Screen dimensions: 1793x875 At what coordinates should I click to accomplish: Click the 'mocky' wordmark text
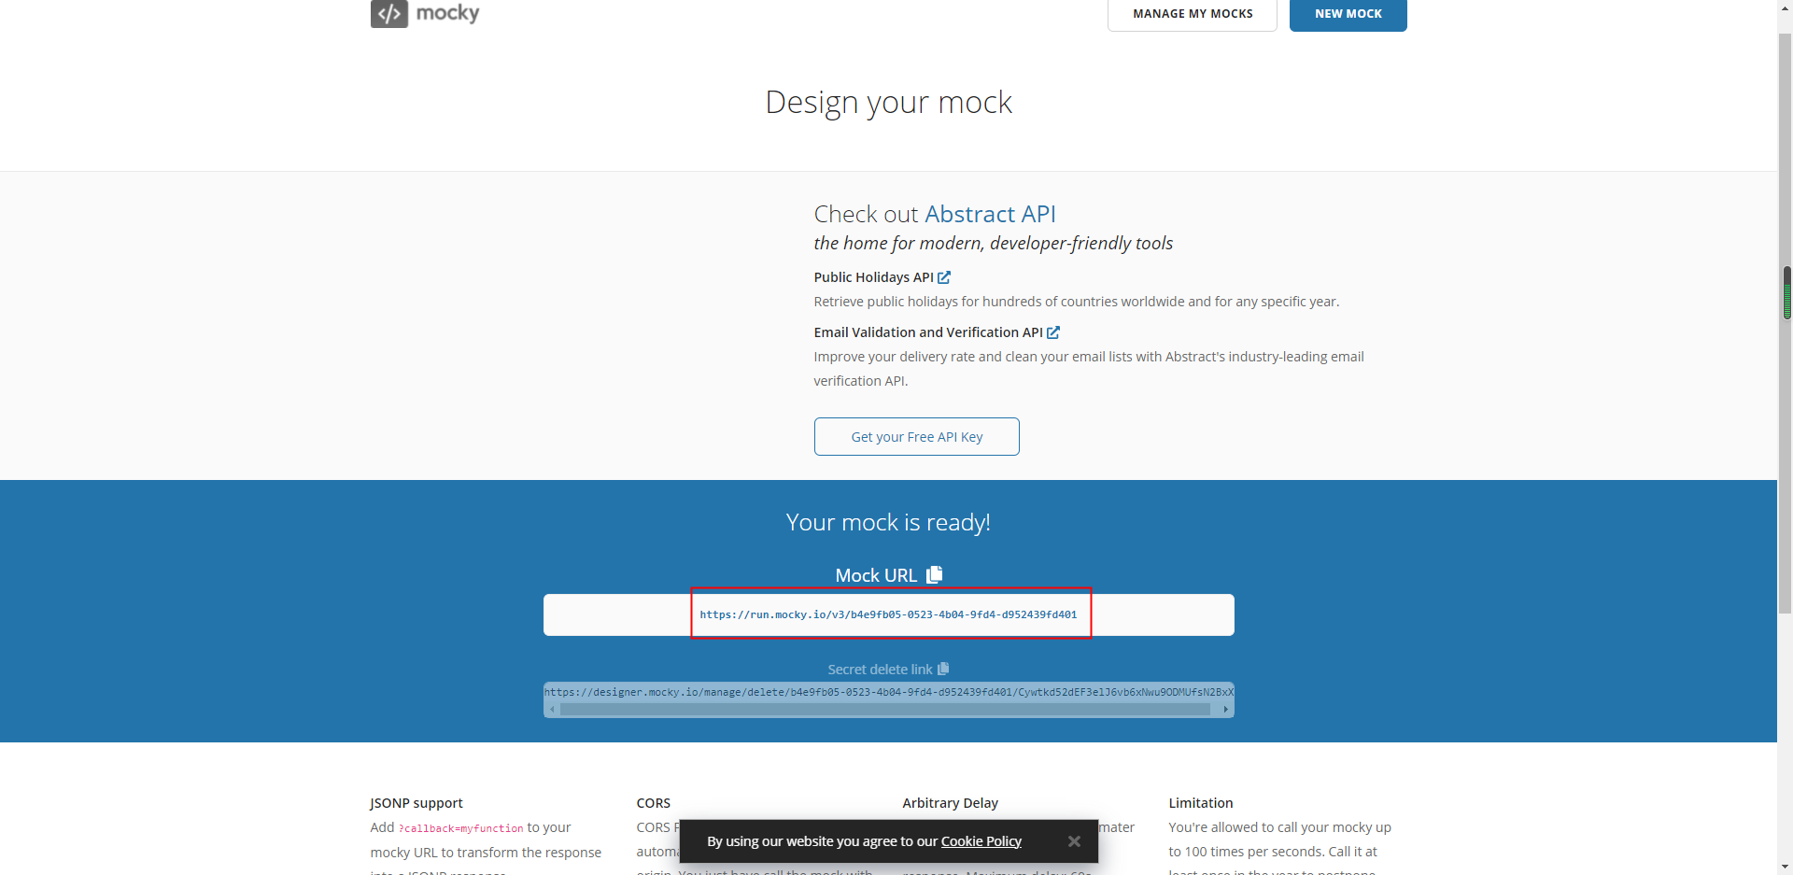tap(447, 12)
